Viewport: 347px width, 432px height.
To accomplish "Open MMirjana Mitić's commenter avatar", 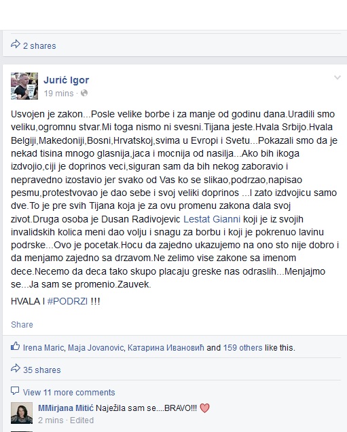I will point(22,413).
